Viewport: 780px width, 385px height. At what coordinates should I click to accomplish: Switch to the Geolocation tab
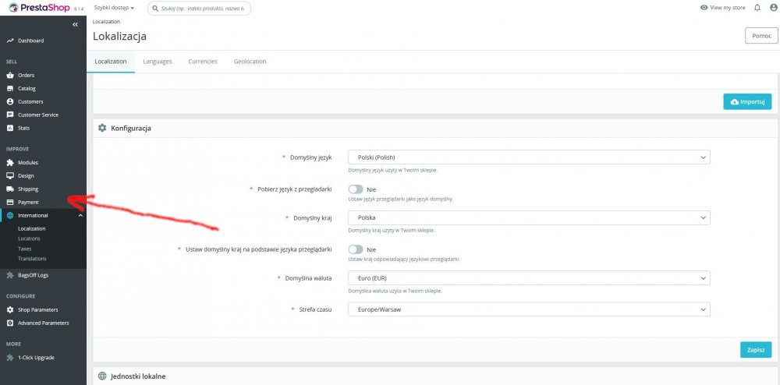(x=250, y=62)
